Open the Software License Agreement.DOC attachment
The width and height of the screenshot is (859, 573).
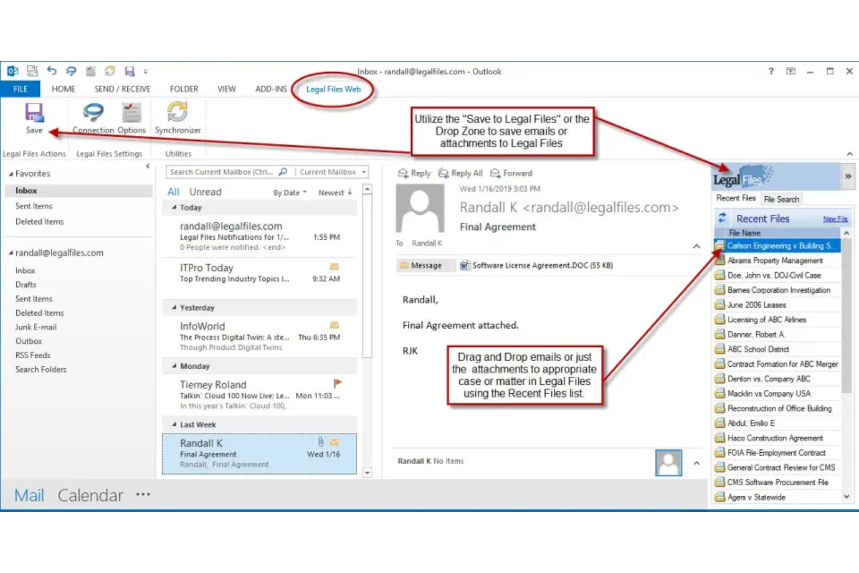[536, 265]
